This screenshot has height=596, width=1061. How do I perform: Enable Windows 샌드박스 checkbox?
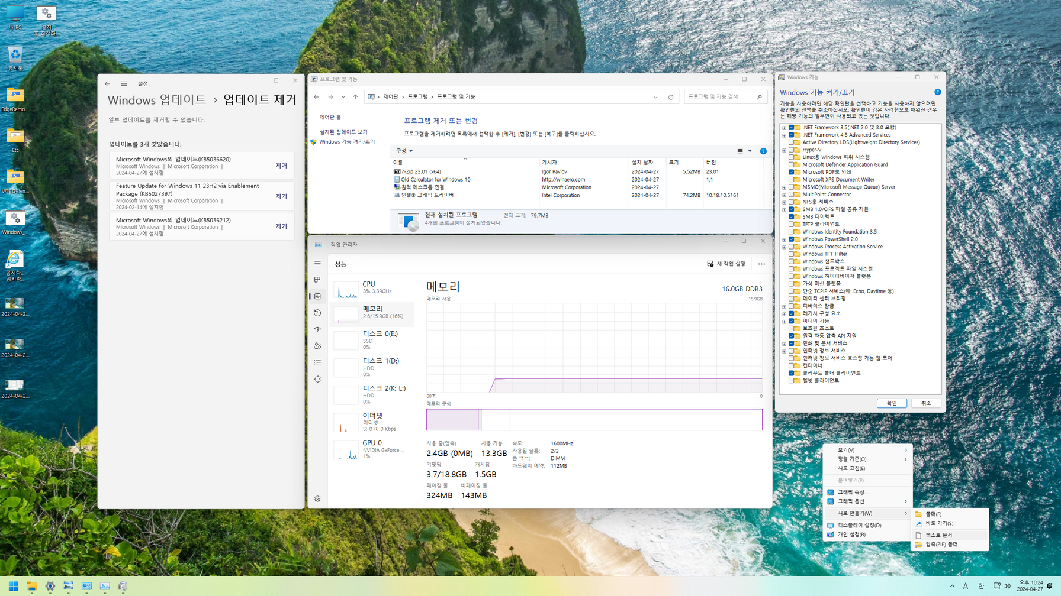click(792, 261)
